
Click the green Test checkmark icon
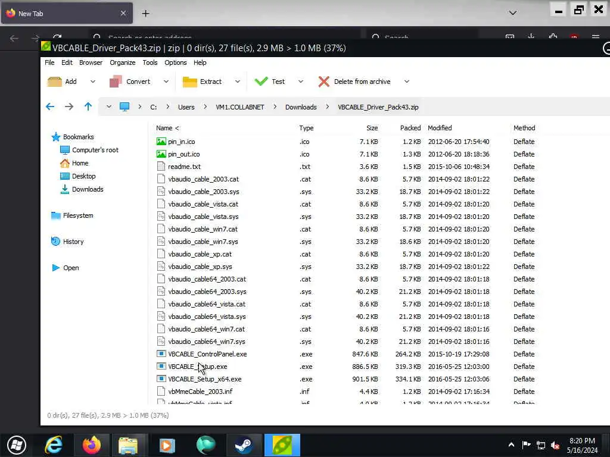[x=261, y=81]
